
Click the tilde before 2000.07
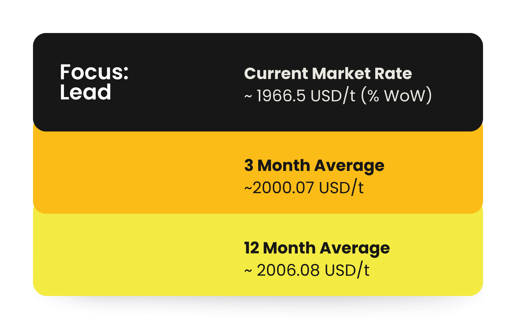point(248,188)
